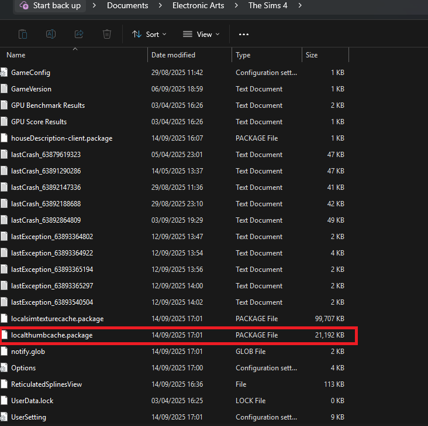The height and width of the screenshot is (426, 428).
Task: Select the localthumbcache.package file
Action: pos(51,335)
